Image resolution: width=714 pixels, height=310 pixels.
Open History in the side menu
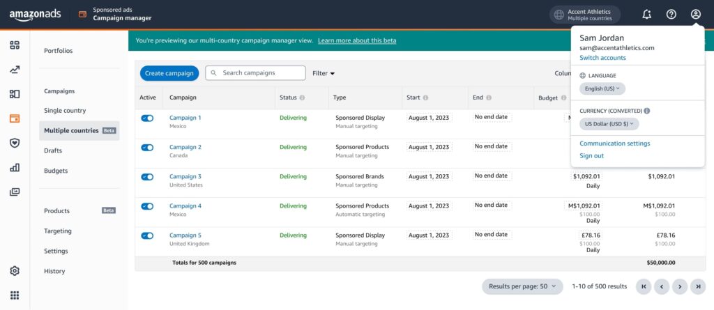54,271
